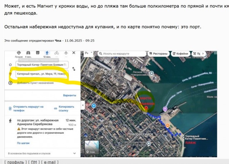
Task: Click the 'Искать на маршруте' search box
Action: [122, 54]
